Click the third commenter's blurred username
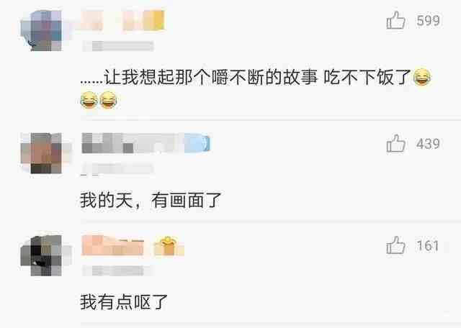Viewport: 461px width, 328px height. [x=112, y=245]
